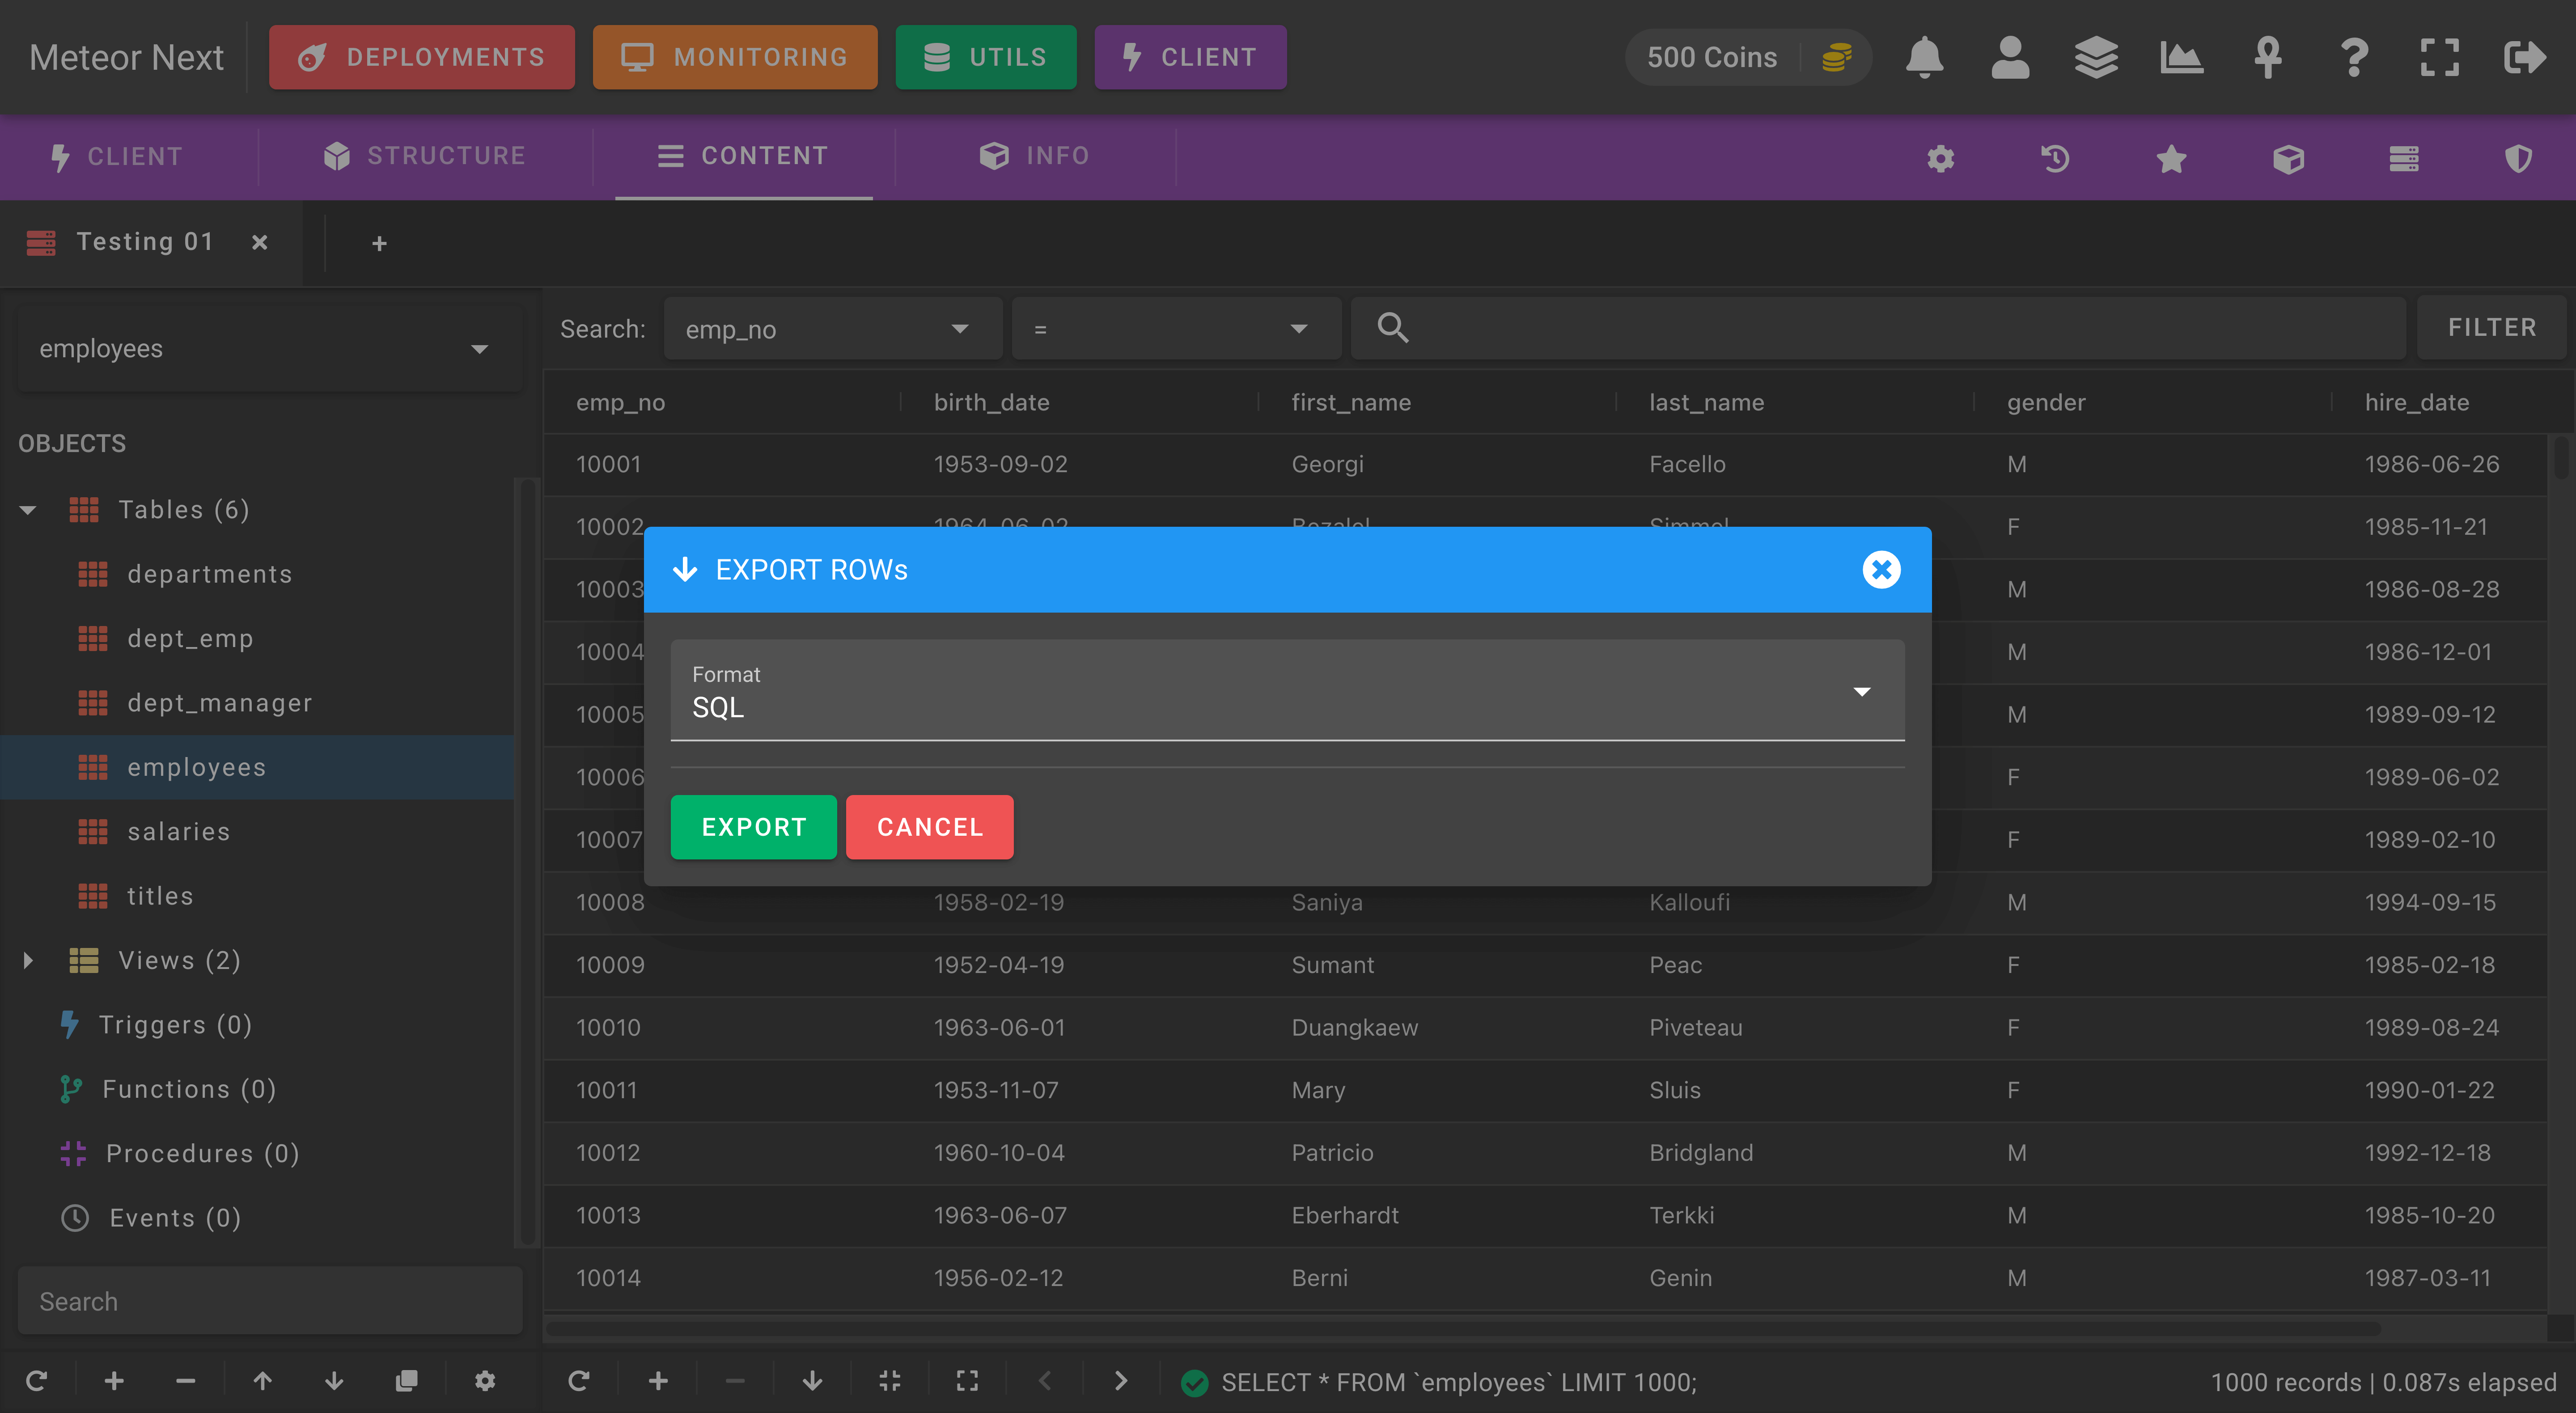Expand the Views (2) tree node
This screenshot has height=1413, width=2576.
[x=28, y=960]
